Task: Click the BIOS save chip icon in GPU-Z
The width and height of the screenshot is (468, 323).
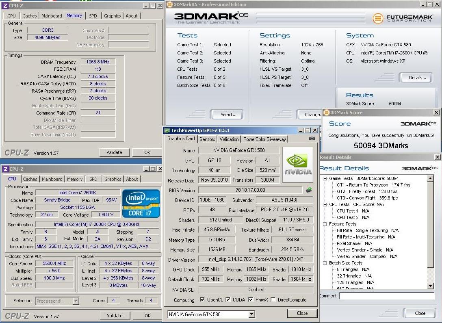Action: [309, 190]
